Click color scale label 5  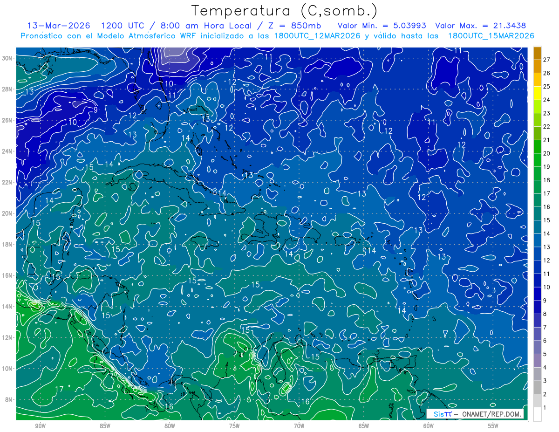(545, 354)
